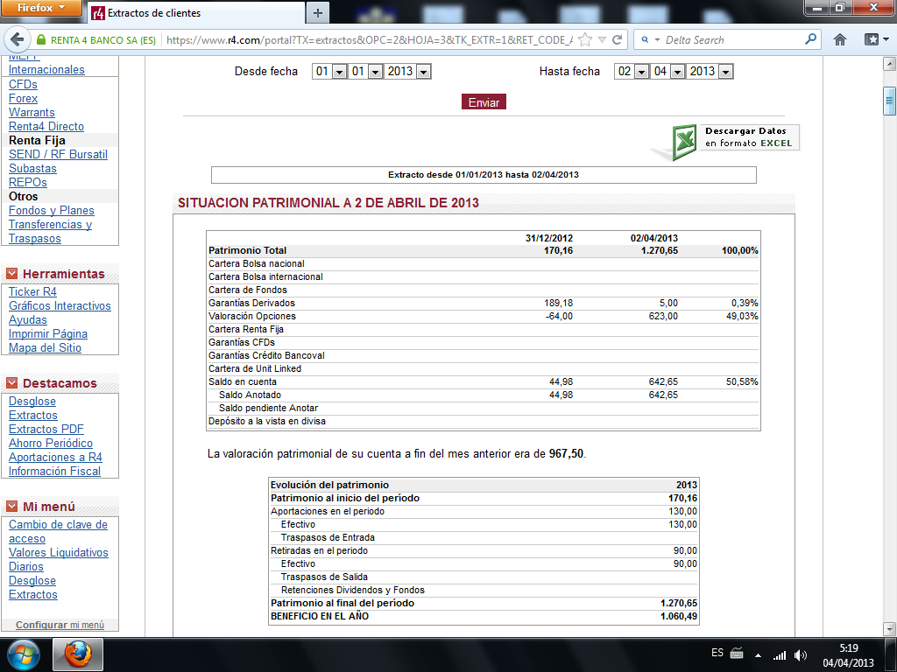
Task: Click the Firefox taskbar icon
Action: point(78,654)
